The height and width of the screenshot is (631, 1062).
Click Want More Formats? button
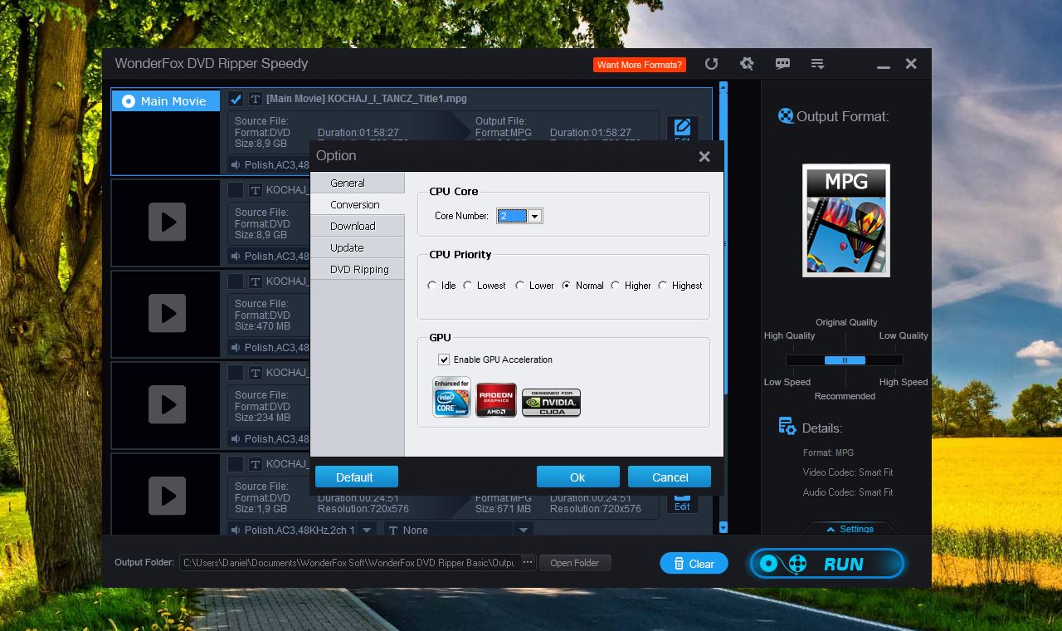click(640, 64)
